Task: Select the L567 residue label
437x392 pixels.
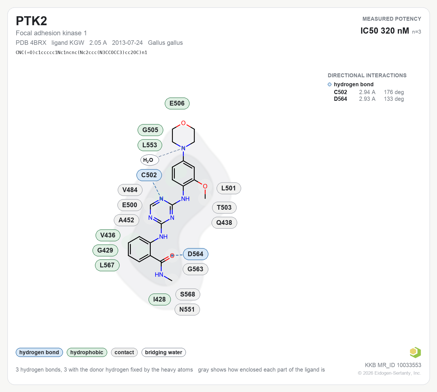Action: pos(107,265)
